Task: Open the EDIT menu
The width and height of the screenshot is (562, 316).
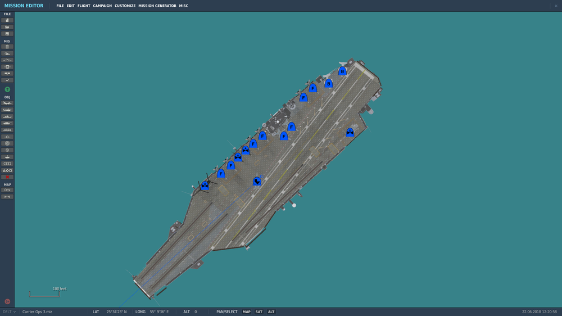Action: coord(71,6)
